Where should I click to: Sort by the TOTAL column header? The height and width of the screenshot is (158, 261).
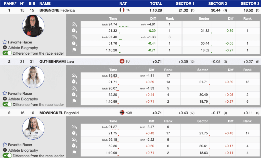pos(156,4)
